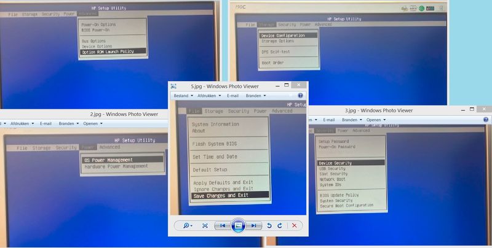
Task: Click DPS Self-test in the top-right photo
Action: (x=276, y=52)
